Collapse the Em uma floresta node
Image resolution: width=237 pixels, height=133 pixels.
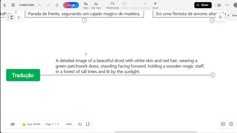click(212, 21)
